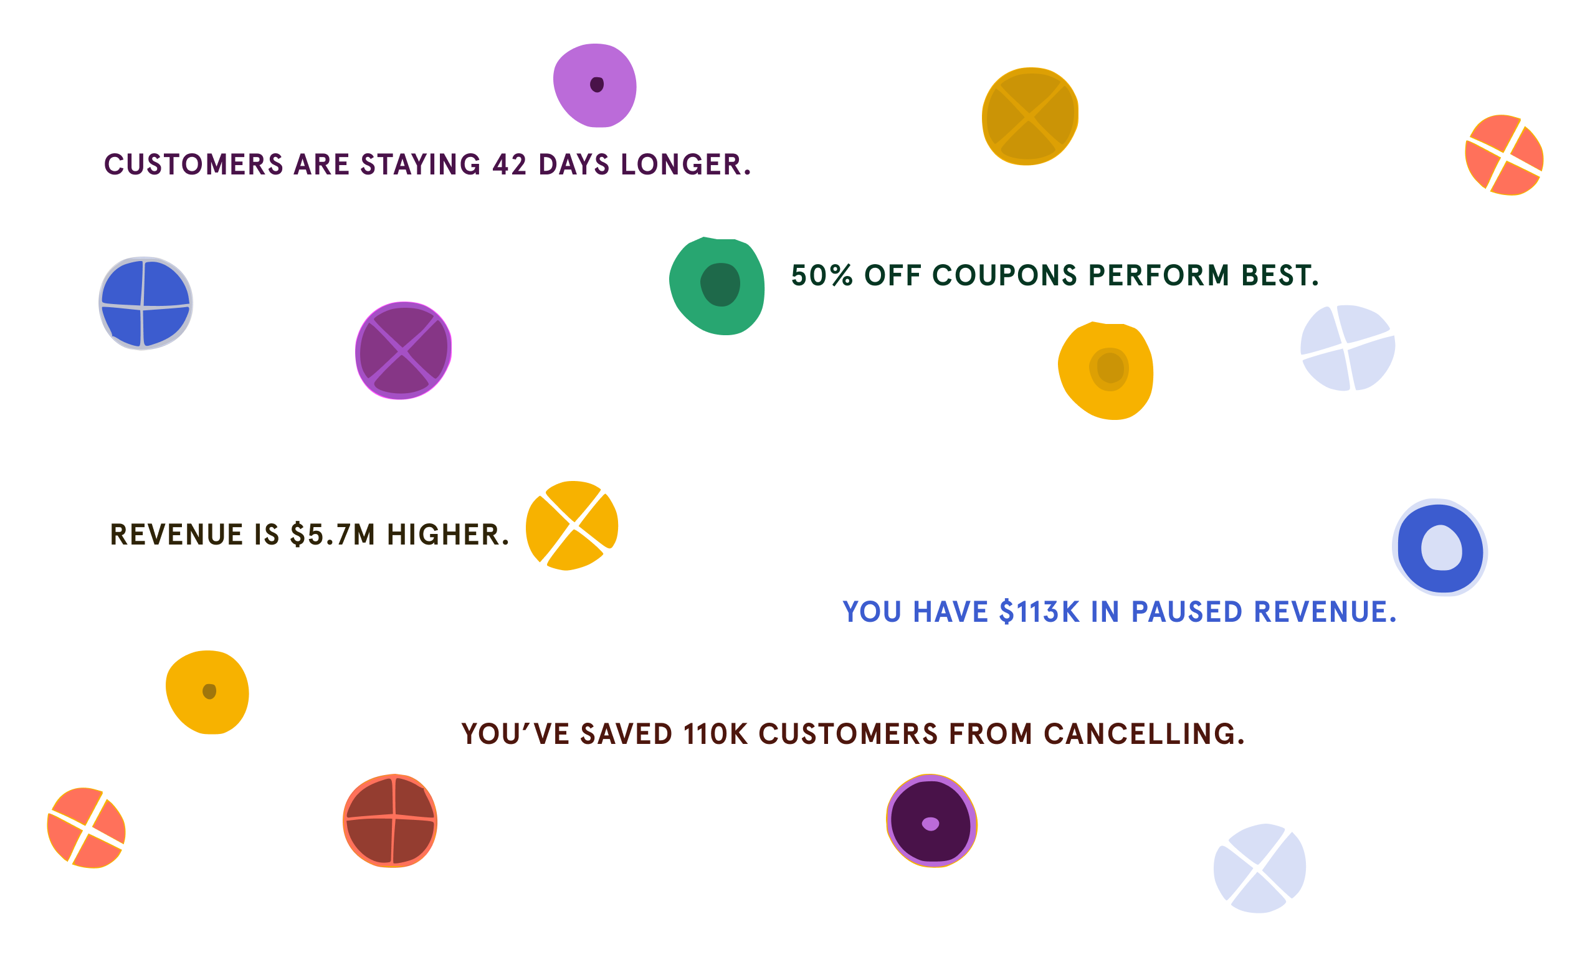The width and height of the screenshot is (1595, 957).
Task: Click the dark purple circle with pink dot
Action: click(x=931, y=821)
